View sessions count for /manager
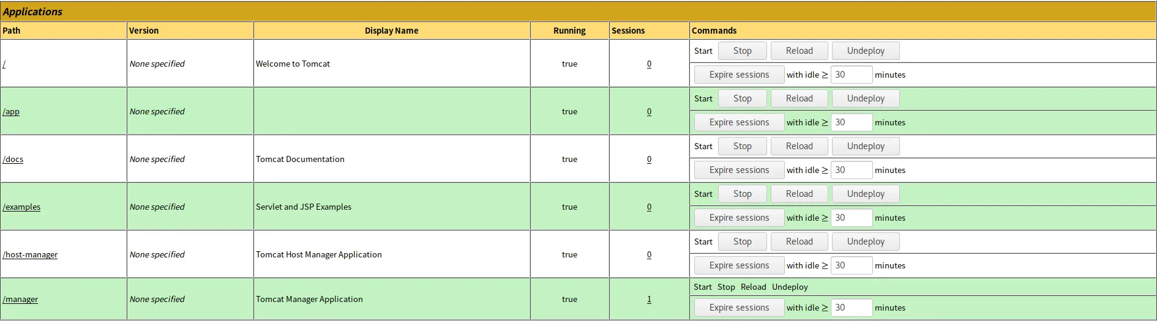This screenshot has width=1157, height=321. tap(649, 299)
